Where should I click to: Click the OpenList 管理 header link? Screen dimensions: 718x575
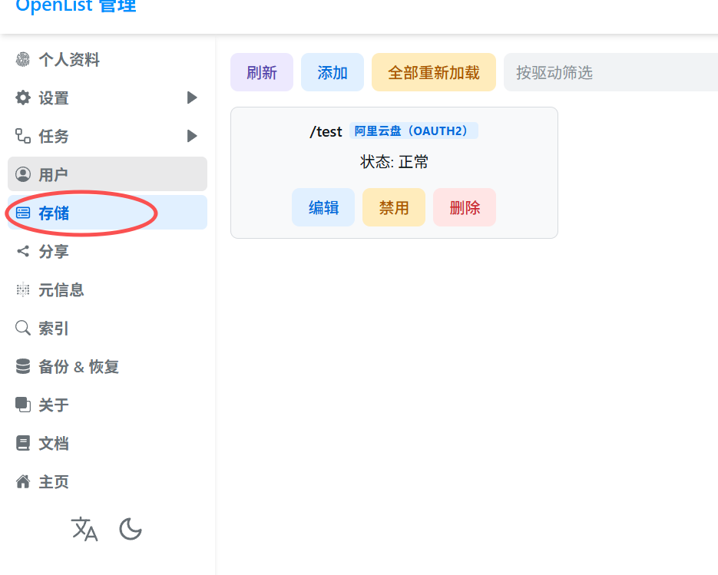pyautogui.click(x=74, y=6)
